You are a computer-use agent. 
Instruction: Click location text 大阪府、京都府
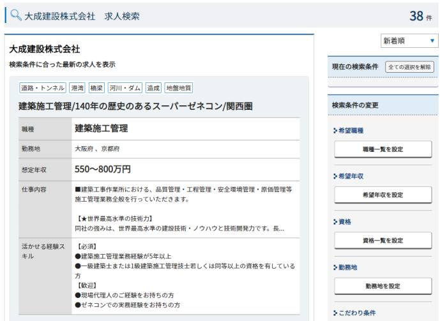[97, 149]
